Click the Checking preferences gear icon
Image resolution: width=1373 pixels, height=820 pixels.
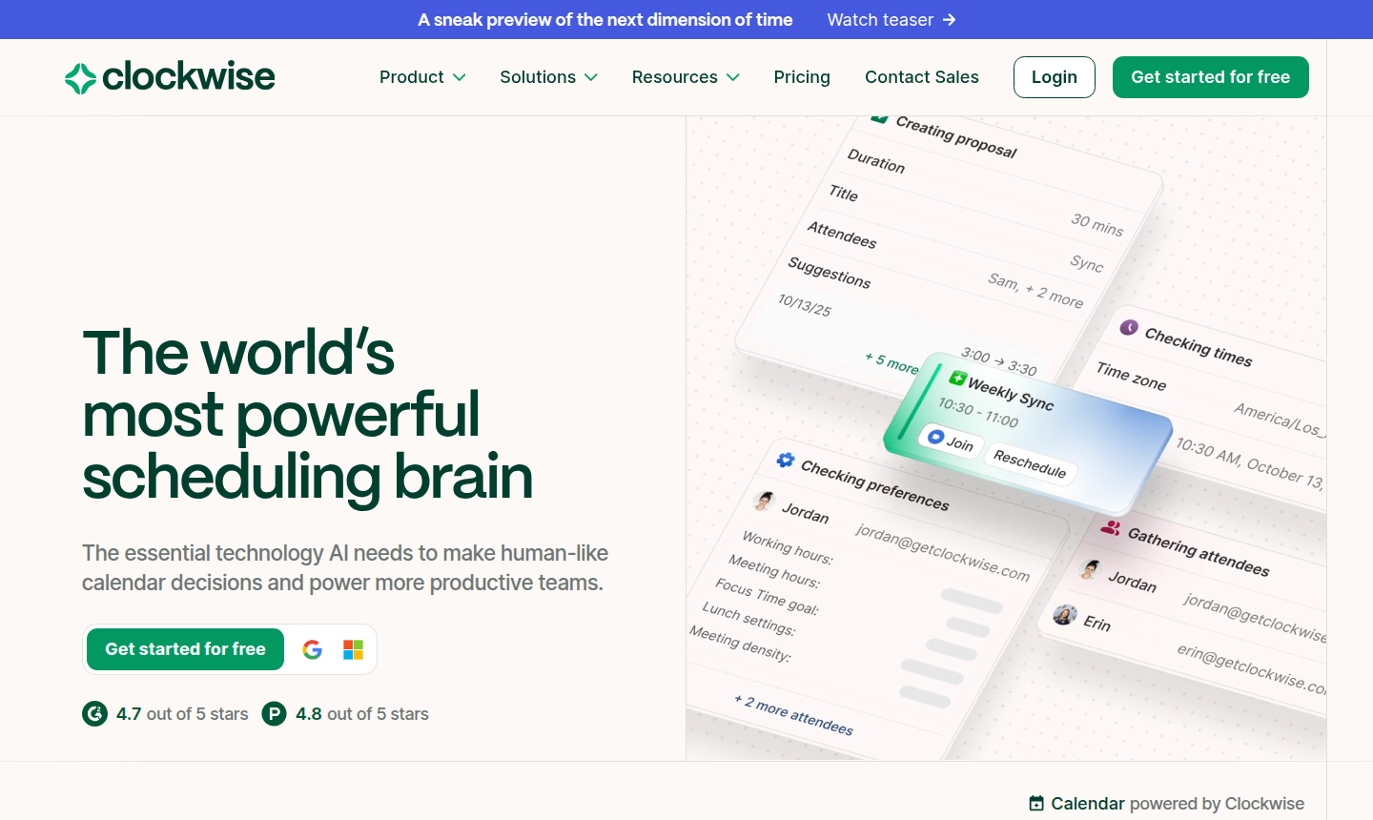coord(785,461)
